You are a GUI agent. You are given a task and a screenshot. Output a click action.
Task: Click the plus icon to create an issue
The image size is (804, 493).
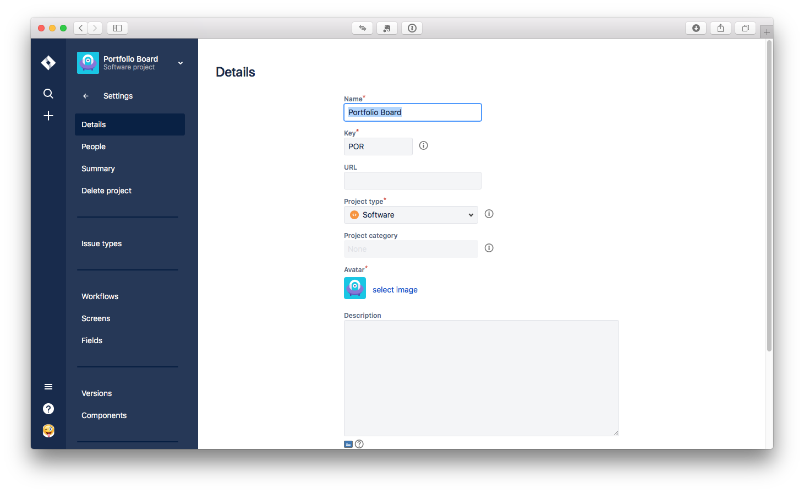(48, 116)
